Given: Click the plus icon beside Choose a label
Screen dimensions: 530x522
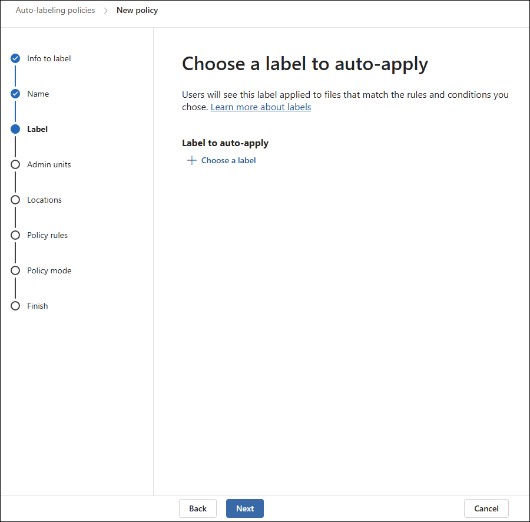Looking at the screenshot, I should pos(191,160).
